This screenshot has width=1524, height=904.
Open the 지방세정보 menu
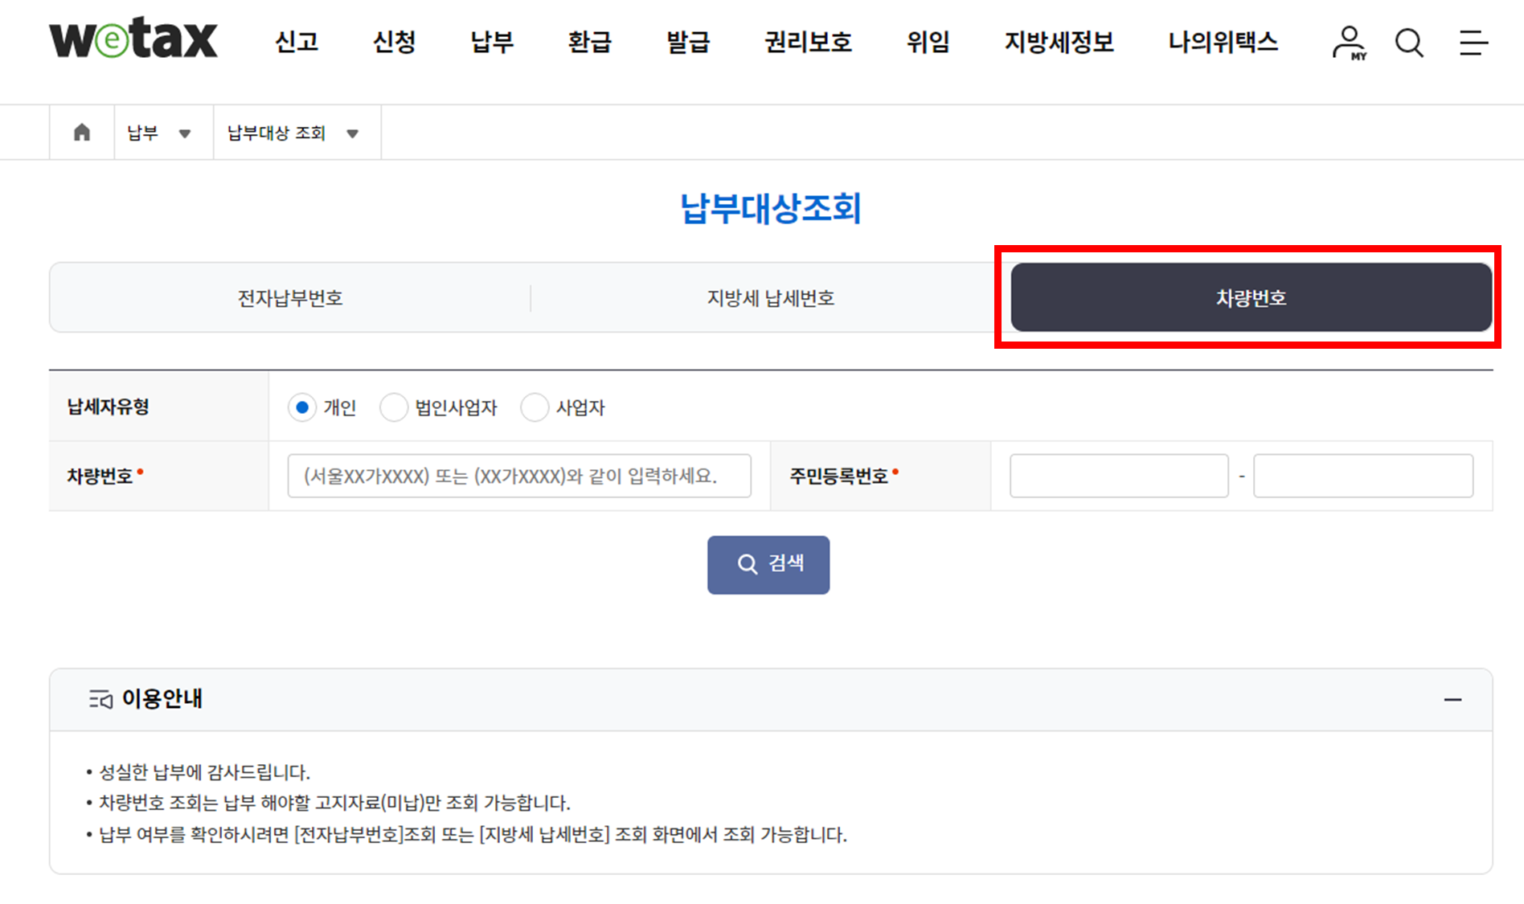click(1059, 43)
